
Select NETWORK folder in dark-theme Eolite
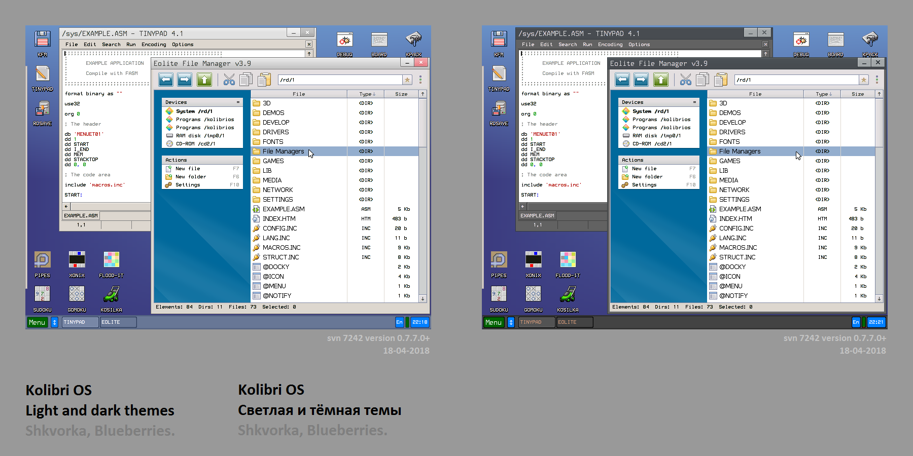791,190
